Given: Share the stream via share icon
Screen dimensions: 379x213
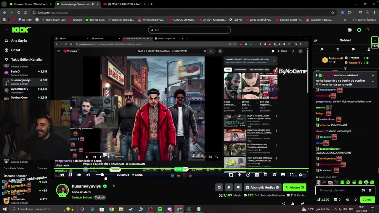Looking at the screenshot, I should click(283, 204).
